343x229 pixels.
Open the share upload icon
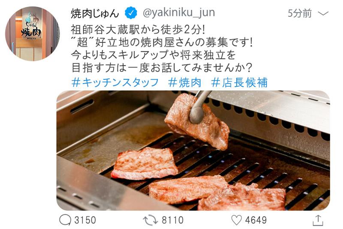pyautogui.click(x=318, y=220)
